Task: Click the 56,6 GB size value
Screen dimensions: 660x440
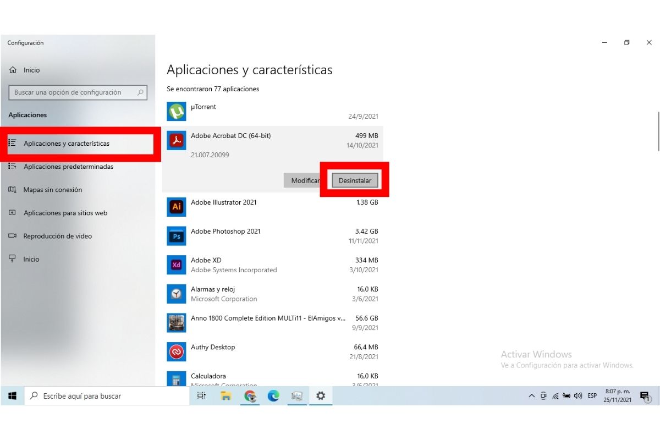Action: (x=367, y=318)
